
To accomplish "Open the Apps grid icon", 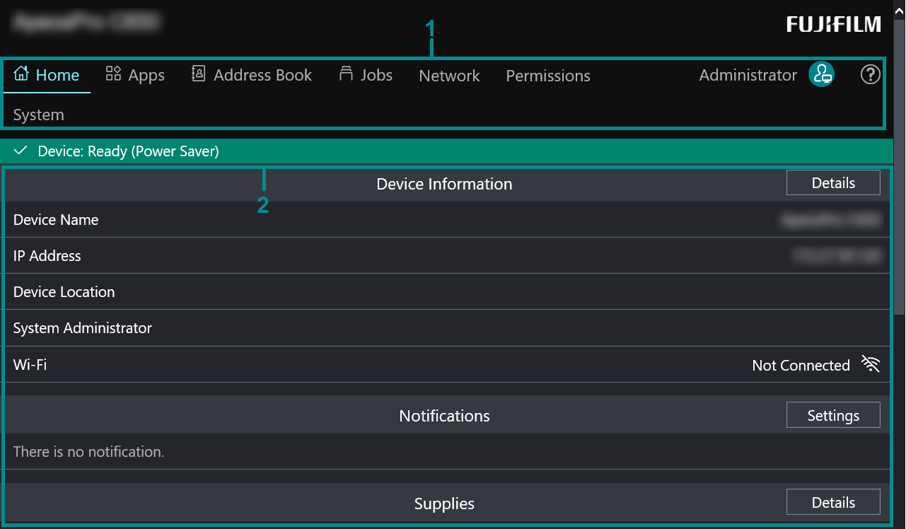I will click(x=112, y=73).
